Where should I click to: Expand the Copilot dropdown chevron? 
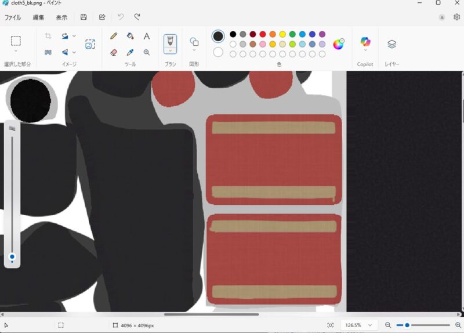365,50
